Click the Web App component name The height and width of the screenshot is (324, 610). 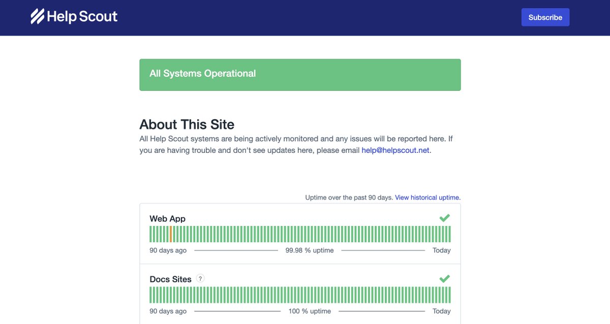click(167, 218)
